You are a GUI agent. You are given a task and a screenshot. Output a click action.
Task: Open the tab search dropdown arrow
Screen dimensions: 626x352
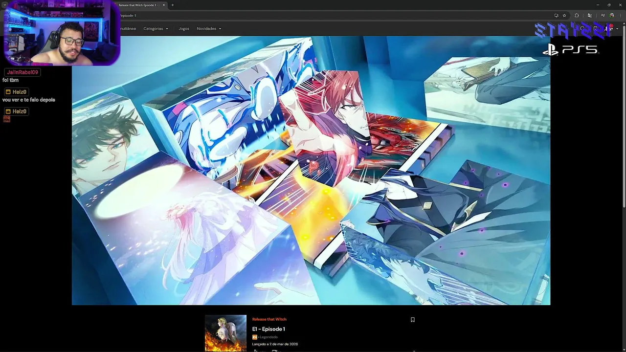pyautogui.click(x=4, y=5)
